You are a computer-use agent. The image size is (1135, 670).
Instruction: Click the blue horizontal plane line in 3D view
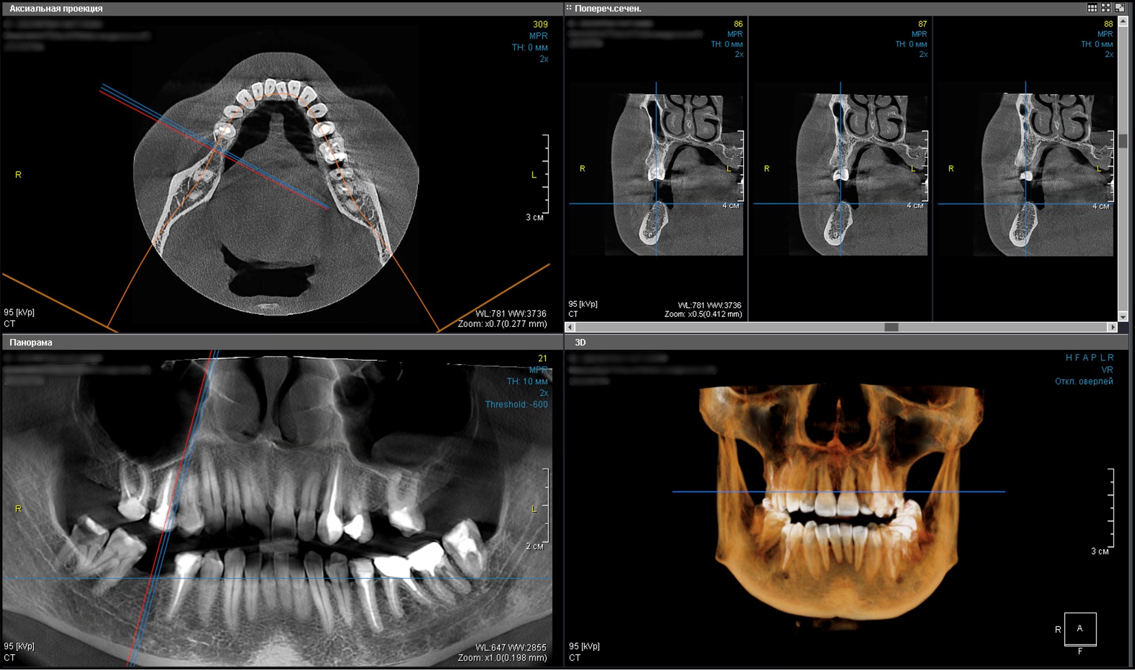pos(838,492)
